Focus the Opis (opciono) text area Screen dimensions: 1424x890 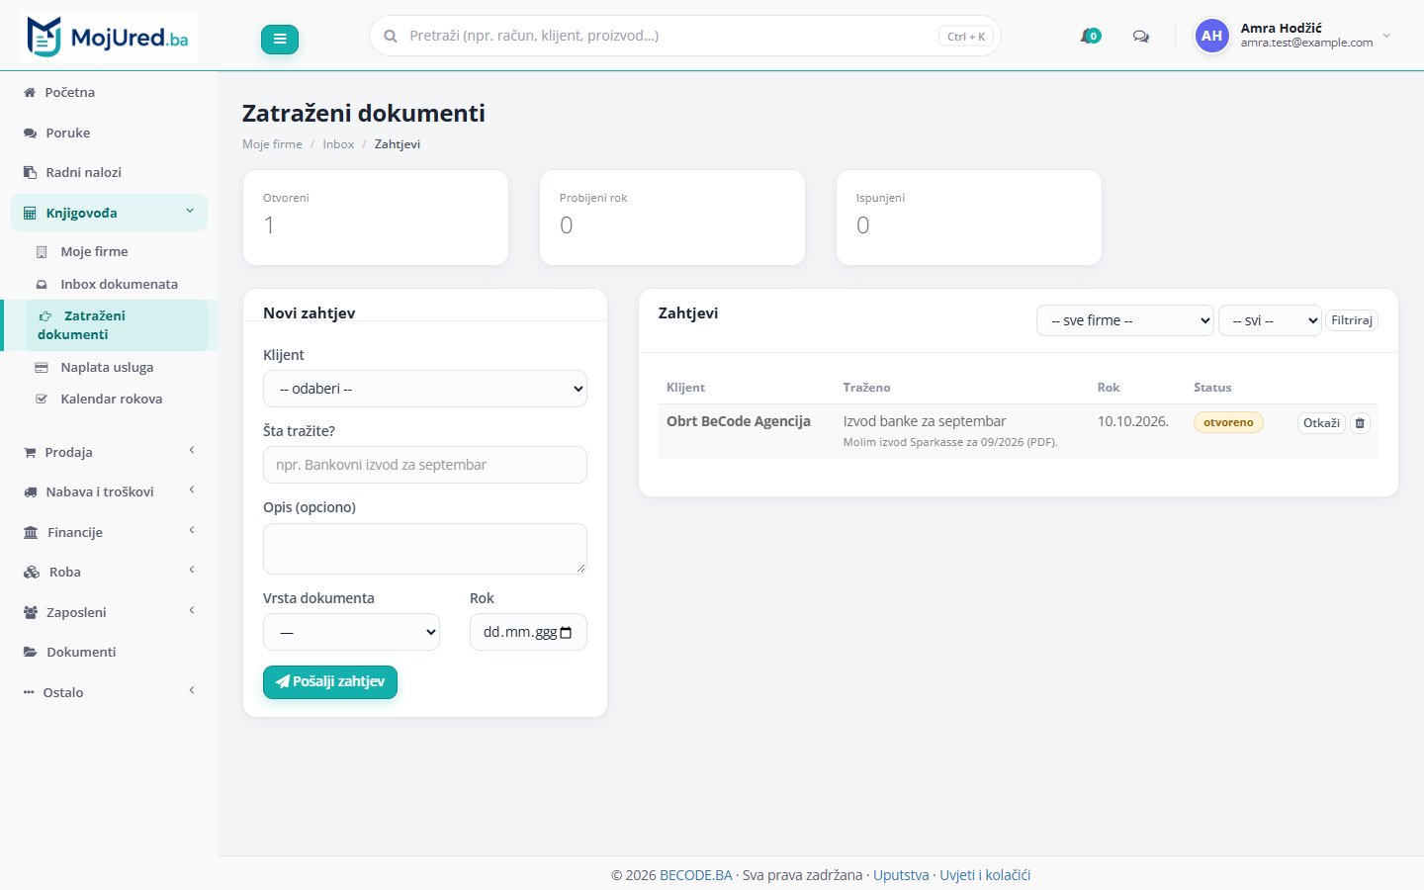pos(425,549)
